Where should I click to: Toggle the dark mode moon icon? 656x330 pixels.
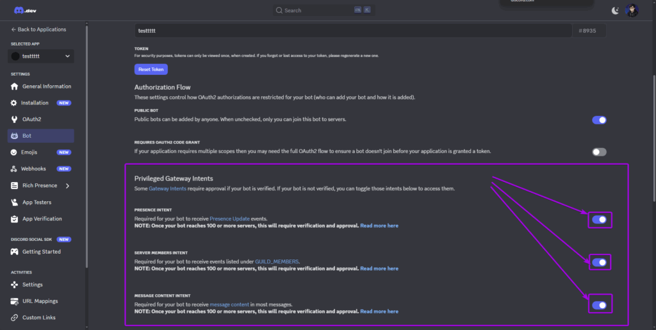click(x=616, y=10)
